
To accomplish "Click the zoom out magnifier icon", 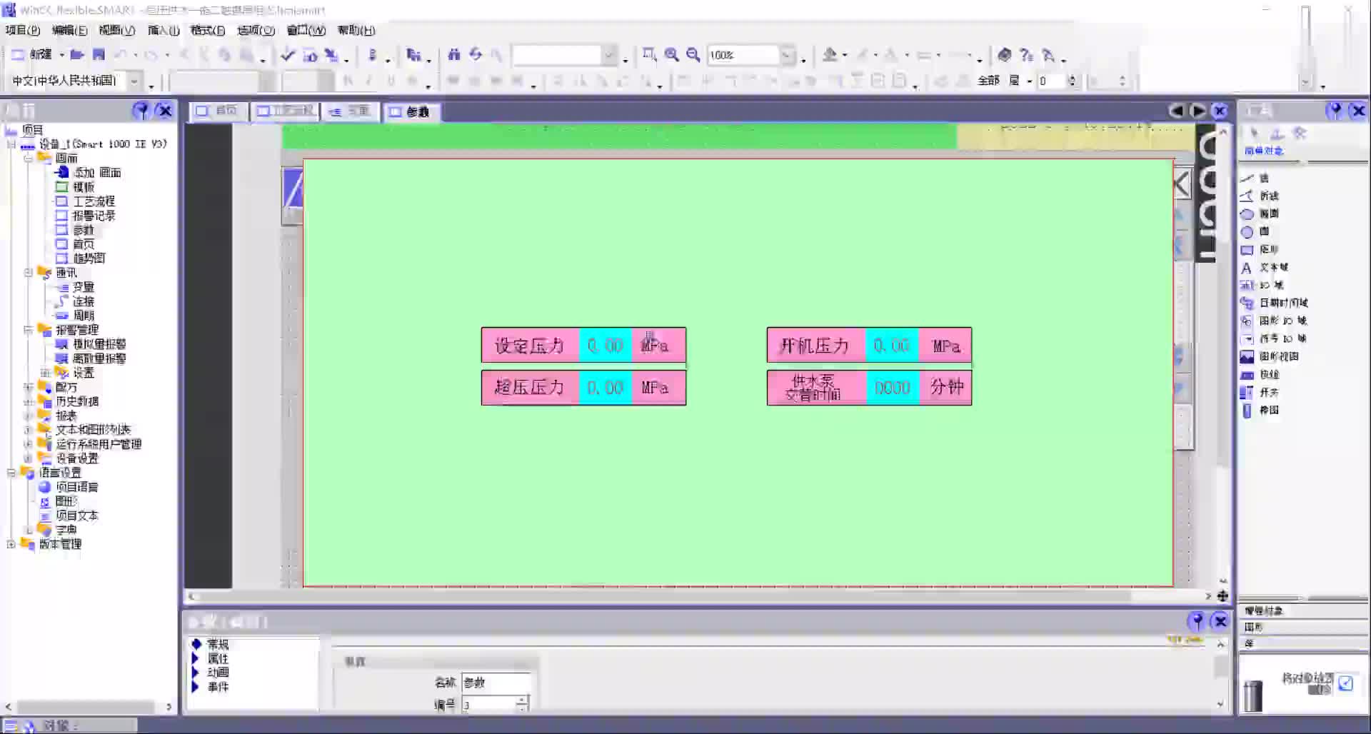I will (693, 54).
